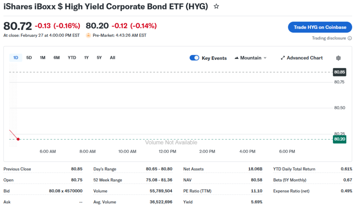Viewport: 359px width, 211px height.
Task: Expand the Mountain chart type dropdown arrow
Action: tap(265, 58)
